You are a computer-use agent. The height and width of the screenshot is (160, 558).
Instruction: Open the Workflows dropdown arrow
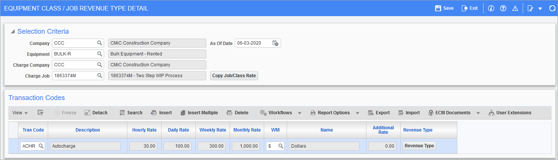pos(300,113)
